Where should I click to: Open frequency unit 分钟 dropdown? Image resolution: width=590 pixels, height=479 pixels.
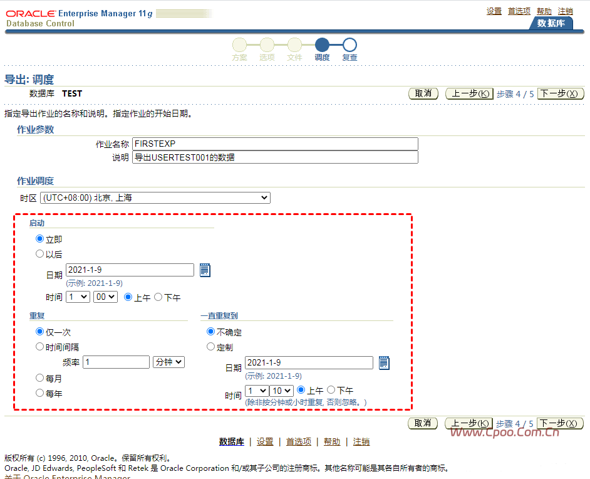point(168,362)
